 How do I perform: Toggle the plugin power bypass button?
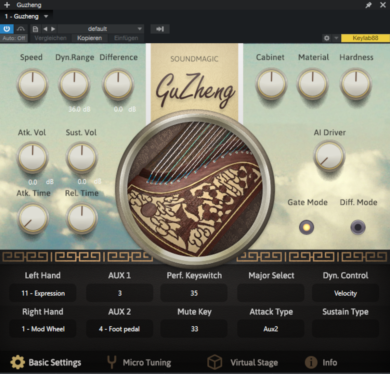coord(6,29)
